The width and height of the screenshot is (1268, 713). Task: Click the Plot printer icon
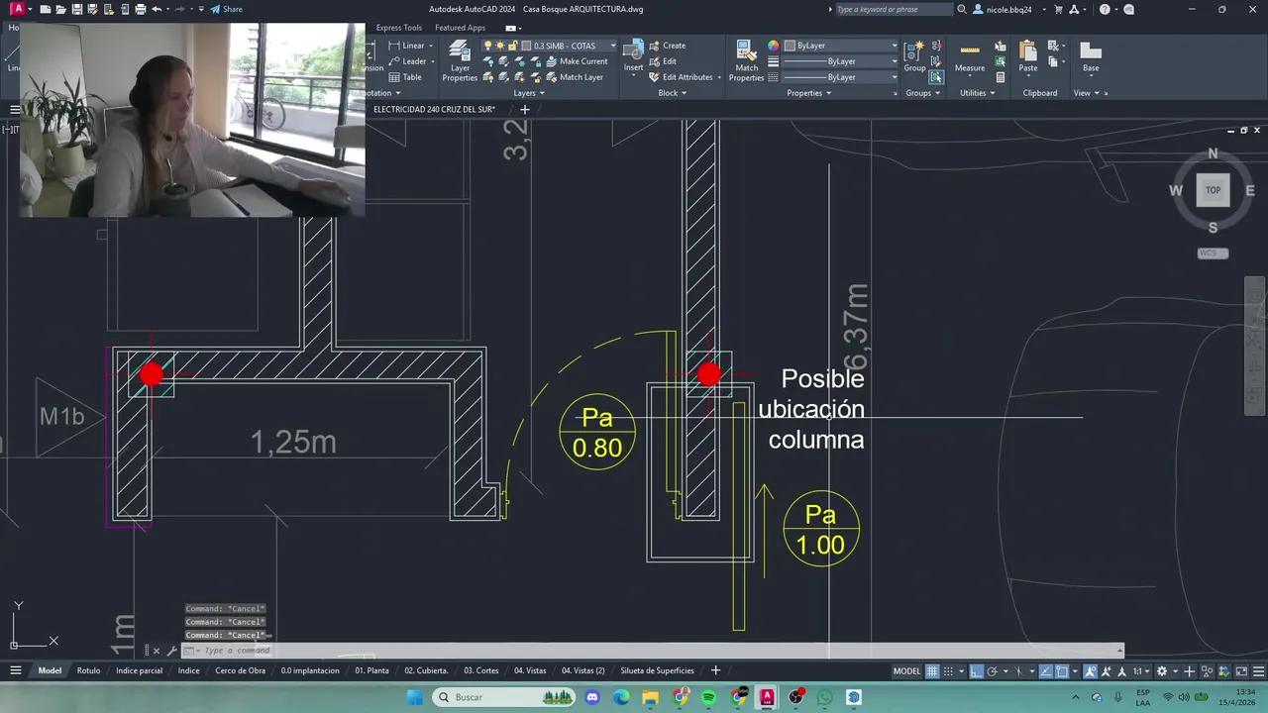pyautogui.click(x=140, y=9)
